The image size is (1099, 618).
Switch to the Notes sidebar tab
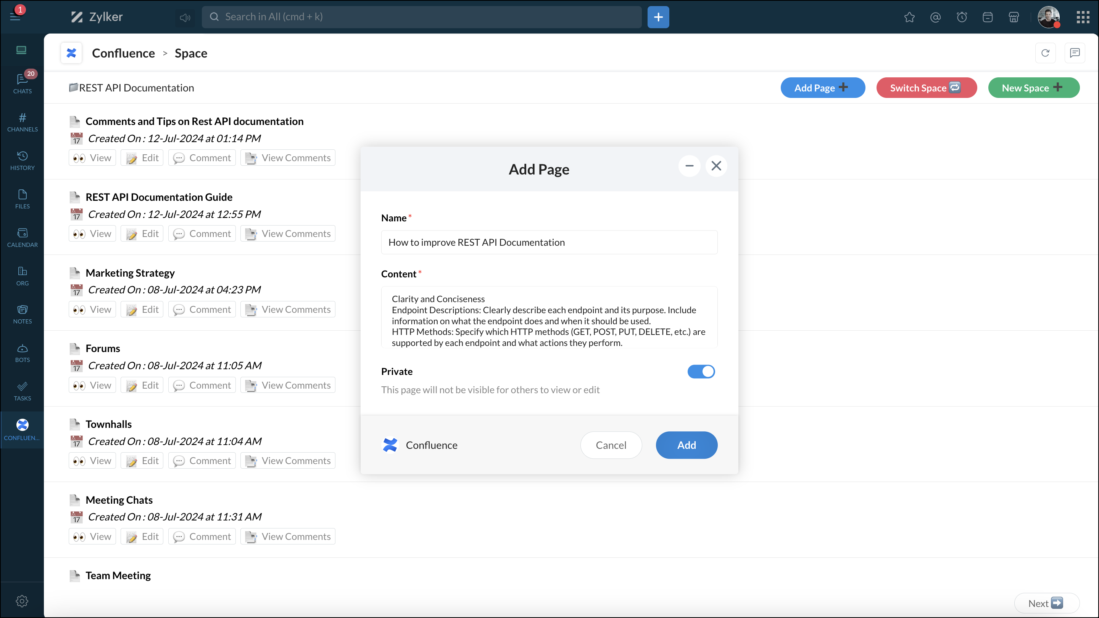pyautogui.click(x=22, y=314)
